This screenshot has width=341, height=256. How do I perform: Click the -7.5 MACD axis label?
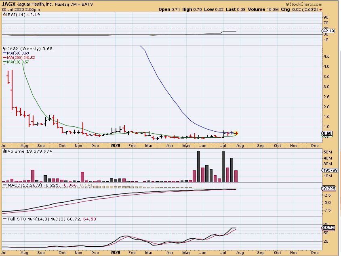click(326, 210)
